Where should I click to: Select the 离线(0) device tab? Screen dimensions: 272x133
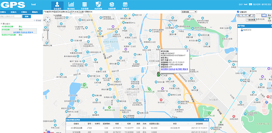[x=35, y=12]
